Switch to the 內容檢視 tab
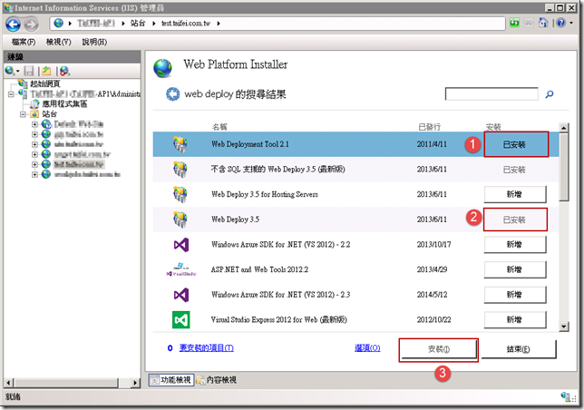Screen dimensions: 584x410 coord(217,380)
